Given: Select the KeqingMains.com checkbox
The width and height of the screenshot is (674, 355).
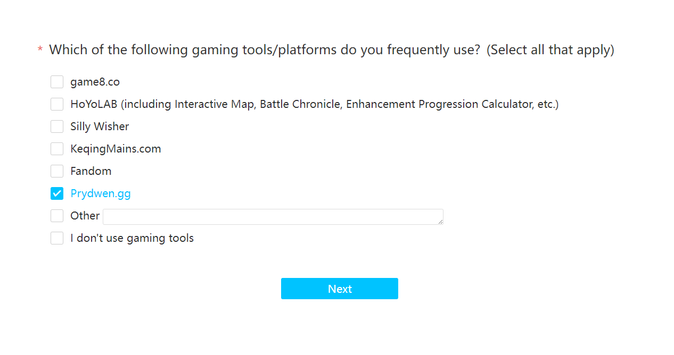Looking at the screenshot, I should coord(57,149).
